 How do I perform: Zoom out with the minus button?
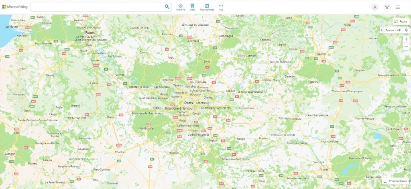(x=406, y=46)
